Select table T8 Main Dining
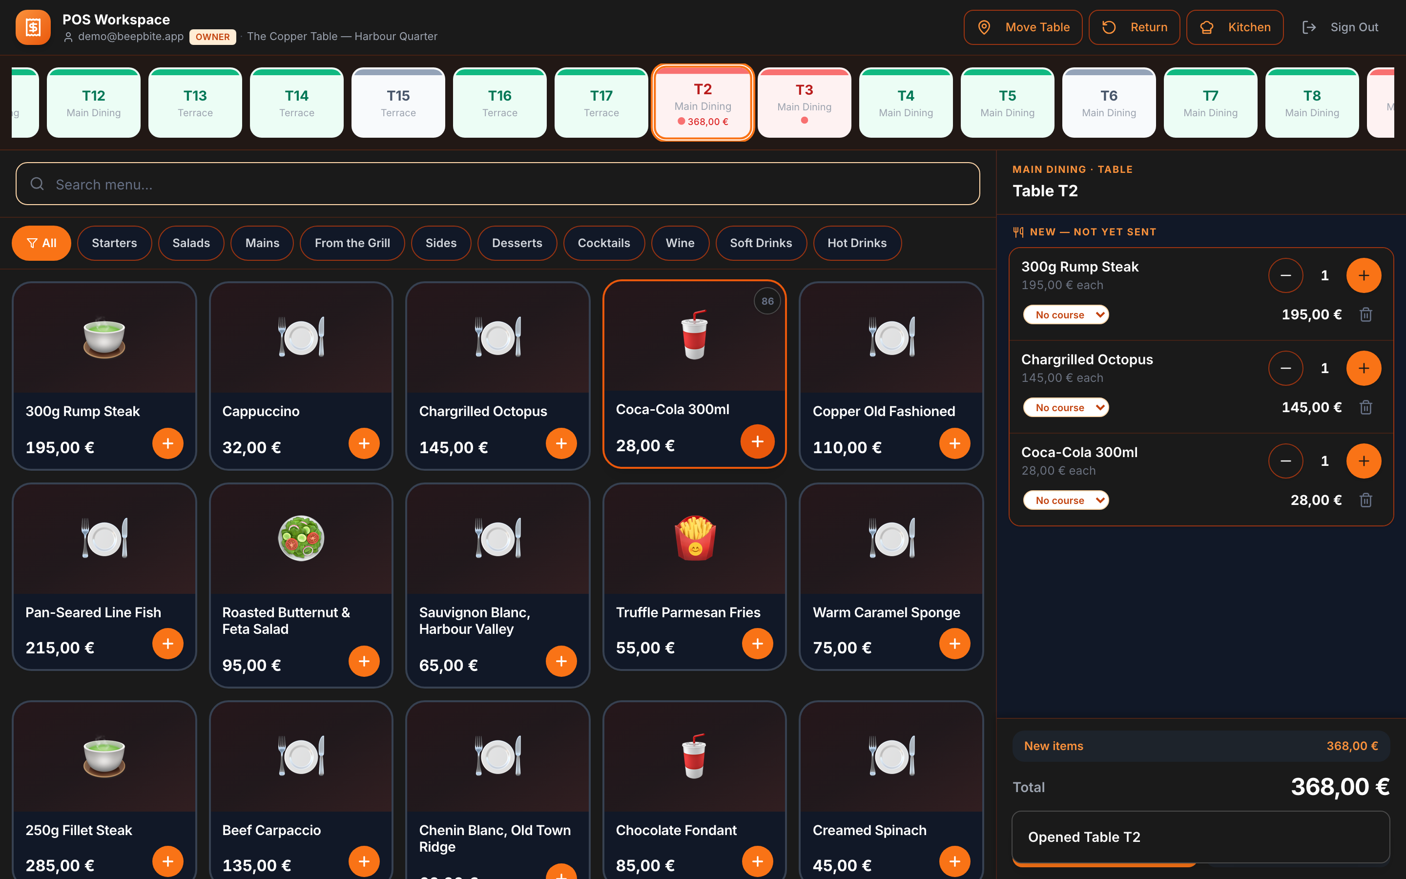The width and height of the screenshot is (1406, 879). (1312, 103)
